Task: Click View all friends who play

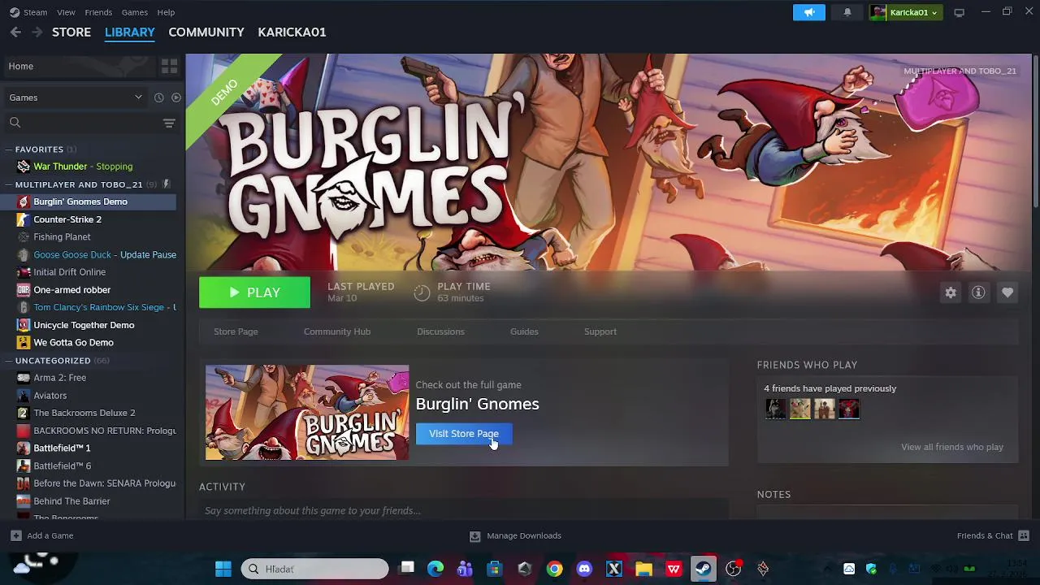Action: tap(952, 447)
